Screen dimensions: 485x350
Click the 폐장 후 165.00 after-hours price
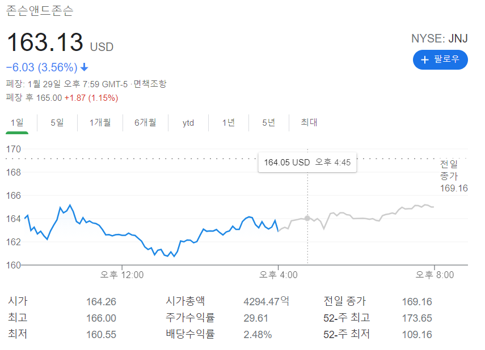coord(34,98)
